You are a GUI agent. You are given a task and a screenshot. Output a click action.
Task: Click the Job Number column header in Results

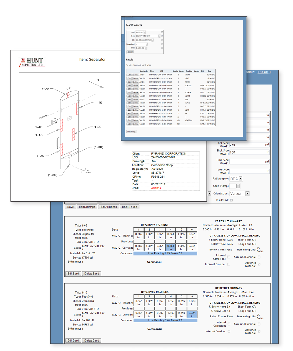coord(144,71)
